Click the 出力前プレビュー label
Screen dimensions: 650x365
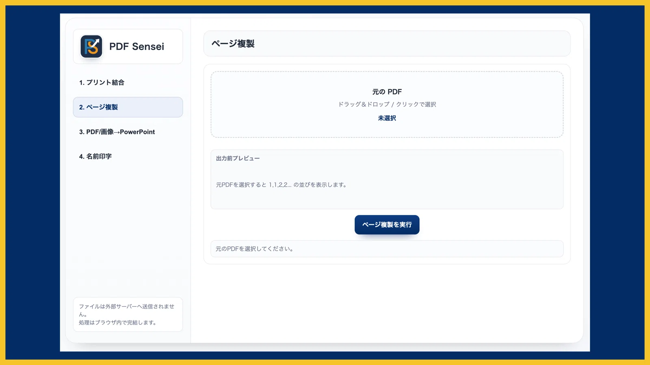click(238, 158)
